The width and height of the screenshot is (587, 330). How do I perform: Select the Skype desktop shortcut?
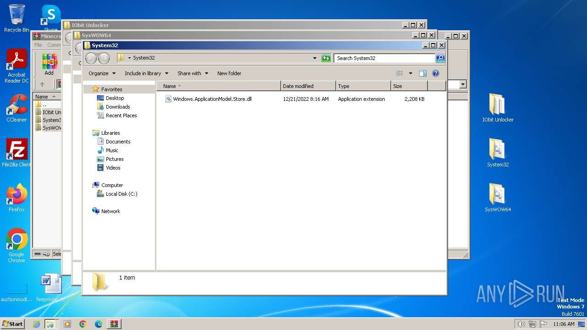point(51,18)
